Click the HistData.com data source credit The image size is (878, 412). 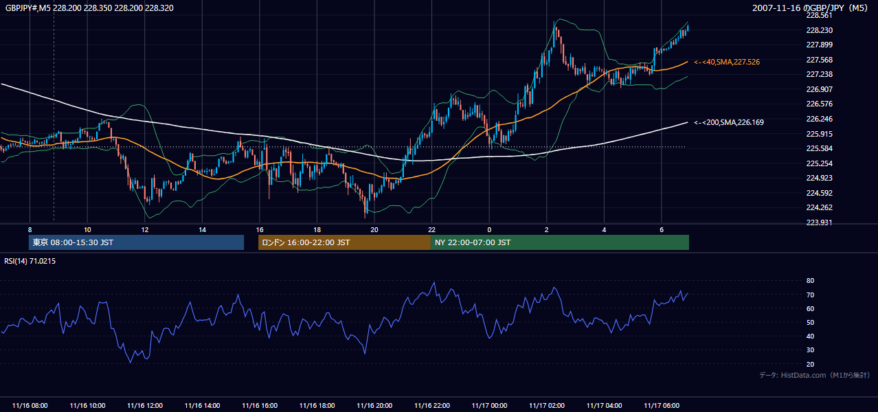[815, 375]
